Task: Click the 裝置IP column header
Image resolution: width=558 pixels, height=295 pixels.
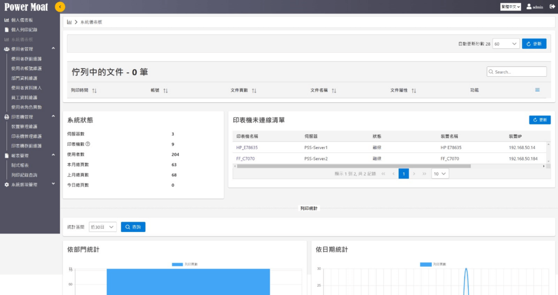Action: [515, 137]
